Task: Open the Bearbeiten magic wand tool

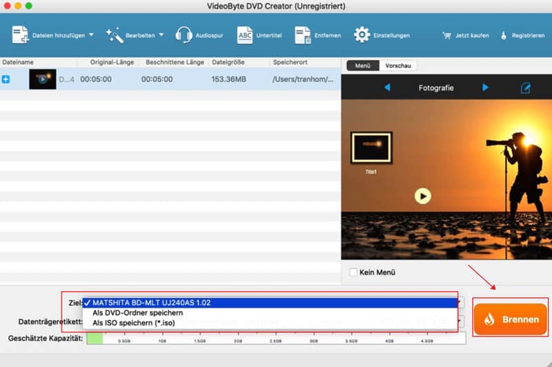Action: point(115,35)
